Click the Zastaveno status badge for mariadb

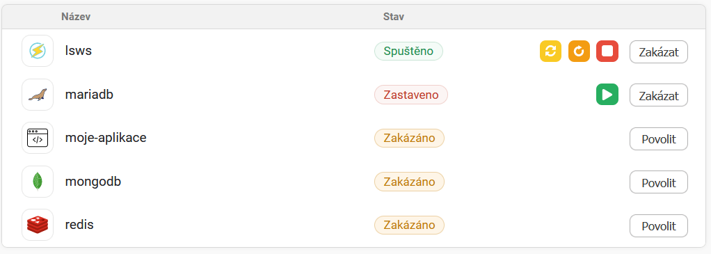411,95
